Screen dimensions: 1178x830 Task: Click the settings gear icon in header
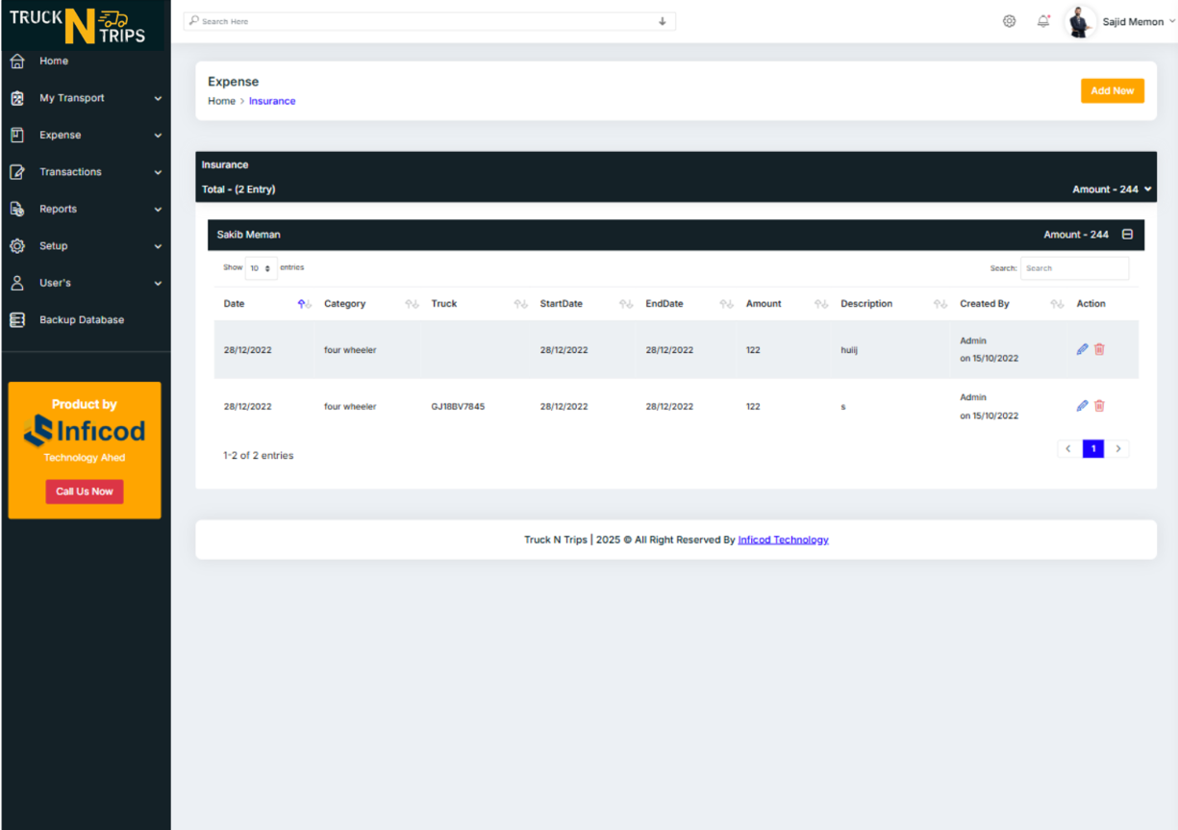[x=1009, y=21]
